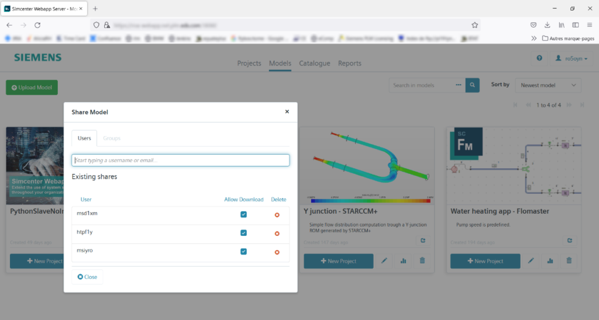Delete the share for msiyro
Screen dimensions: 599x320
(x=277, y=252)
